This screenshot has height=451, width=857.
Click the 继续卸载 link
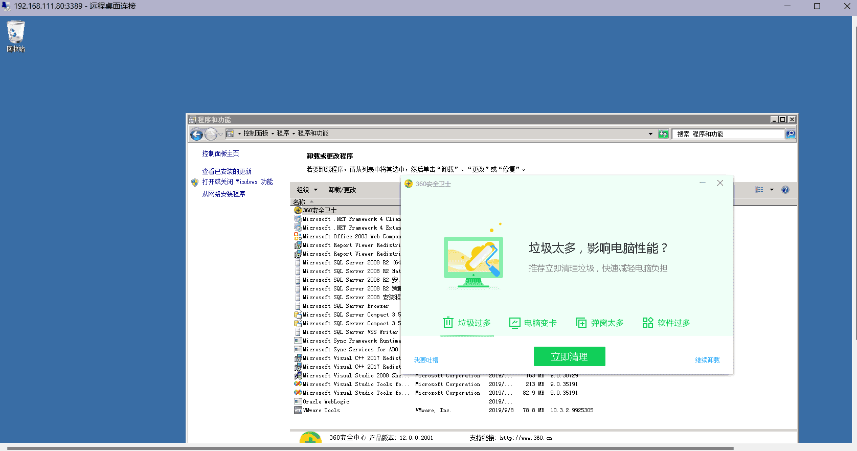point(707,360)
